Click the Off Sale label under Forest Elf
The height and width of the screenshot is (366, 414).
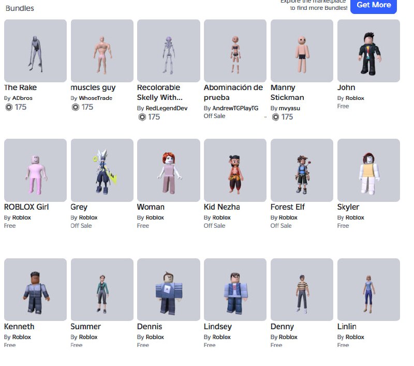point(281,226)
